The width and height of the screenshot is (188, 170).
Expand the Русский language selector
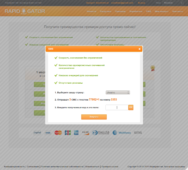(x=173, y=3)
